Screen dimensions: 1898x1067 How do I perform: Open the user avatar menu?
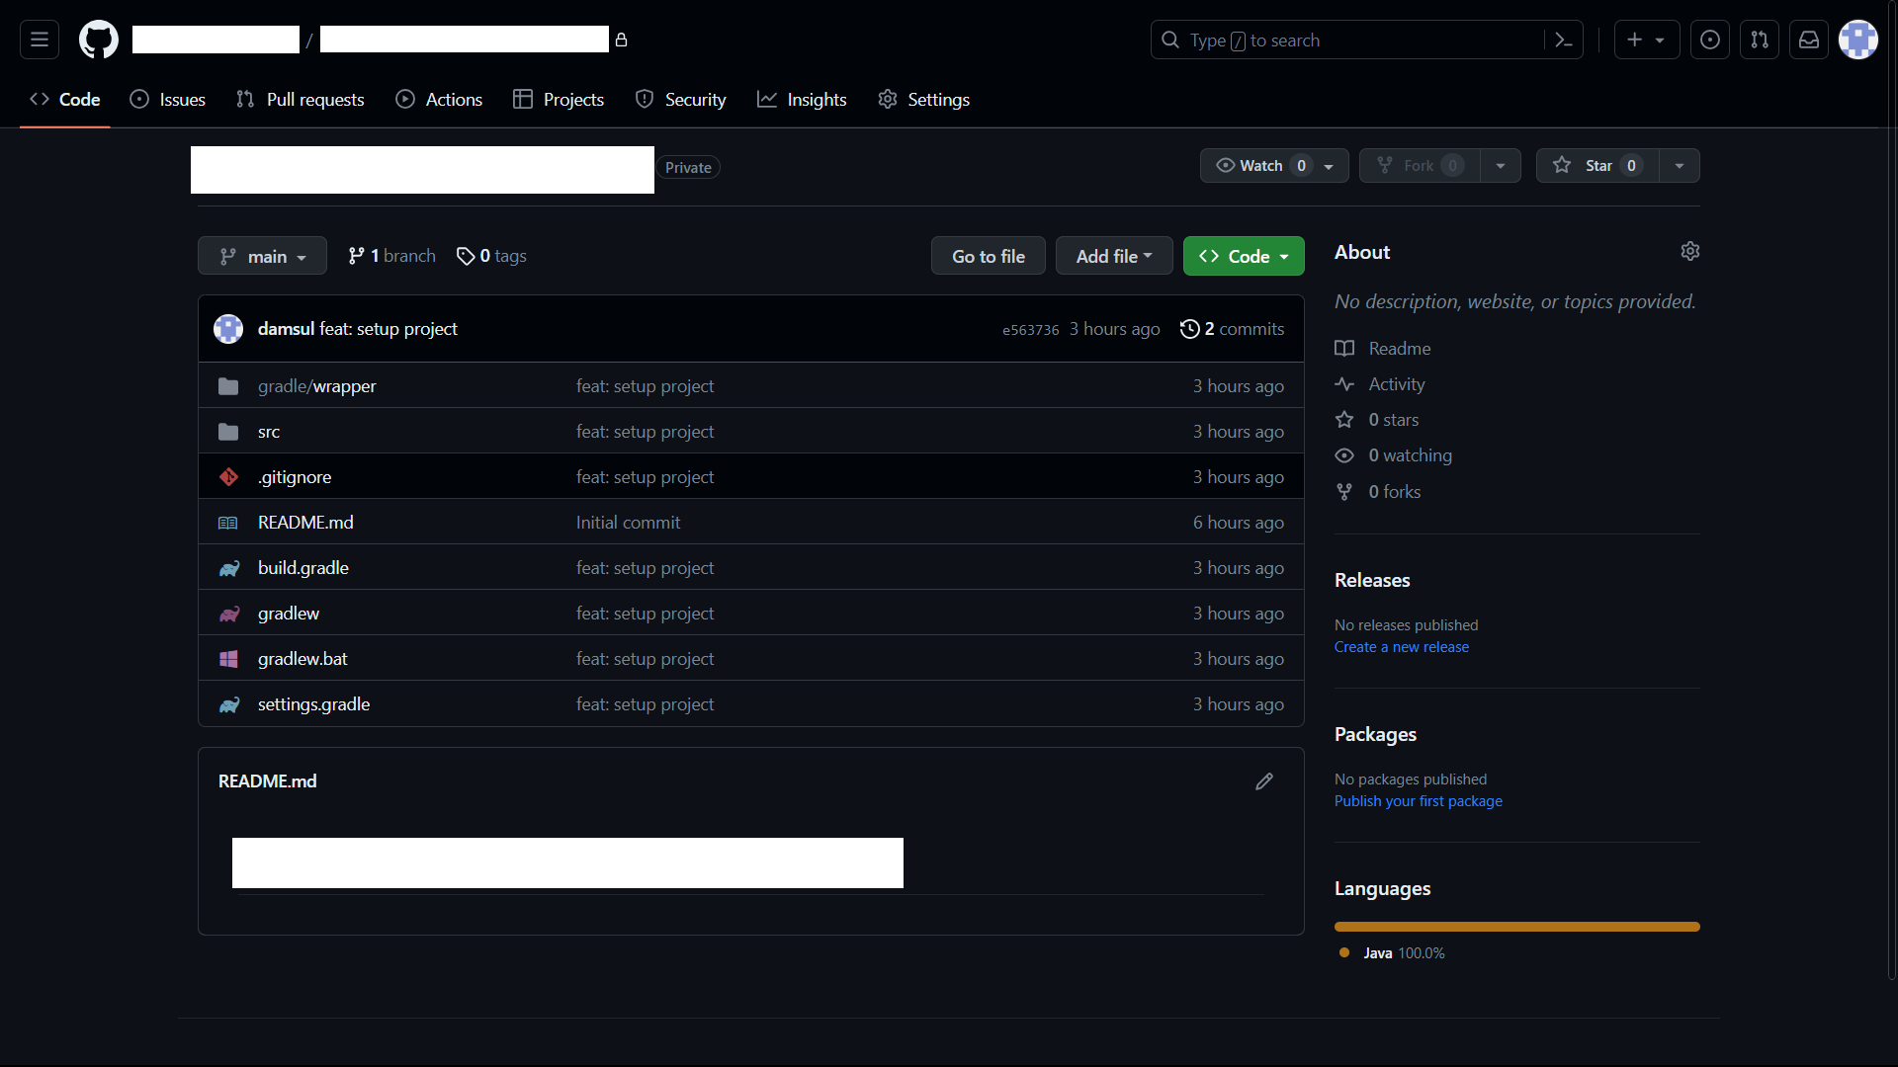tap(1858, 40)
